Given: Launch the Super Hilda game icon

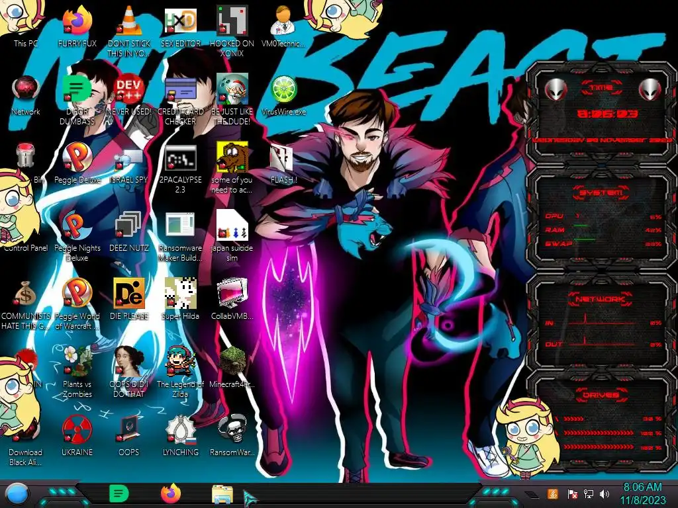Looking at the screenshot, I should (180, 294).
